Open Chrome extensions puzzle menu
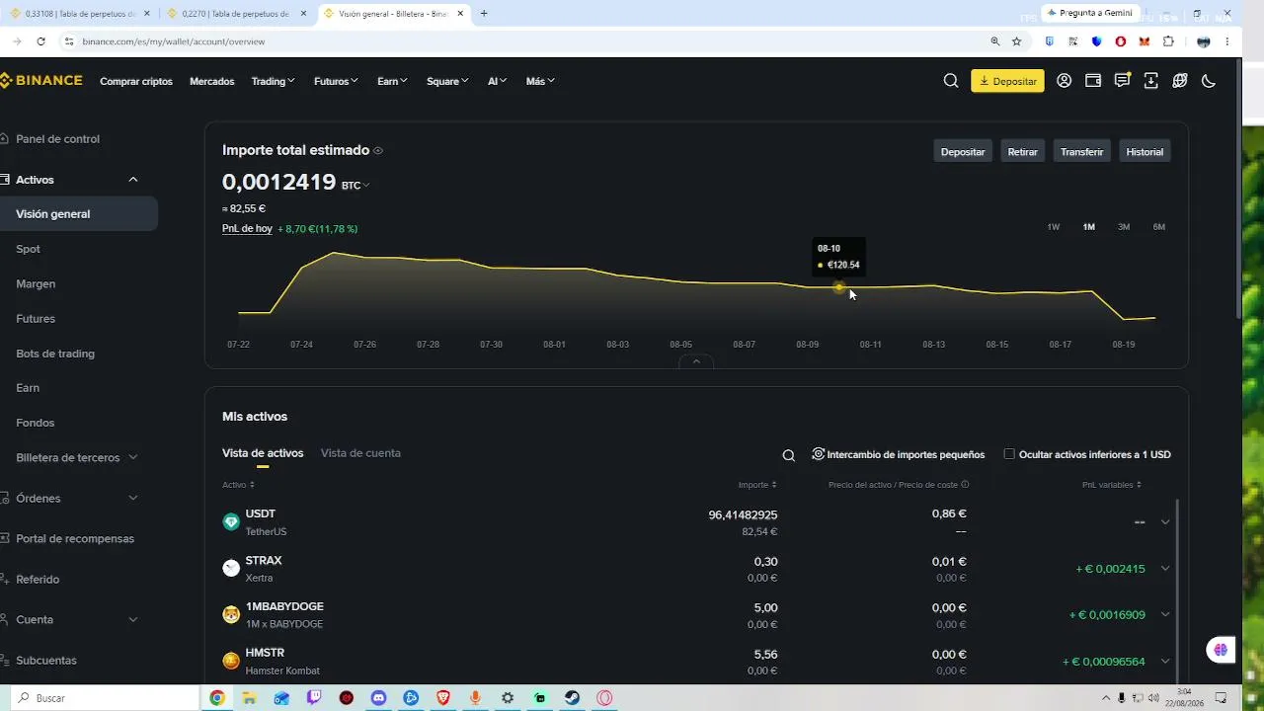The image size is (1264, 711). tap(1168, 41)
